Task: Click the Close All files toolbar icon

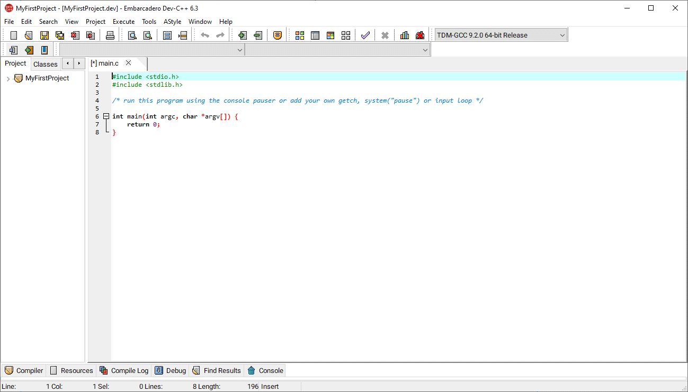Action: pyautogui.click(x=91, y=35)
